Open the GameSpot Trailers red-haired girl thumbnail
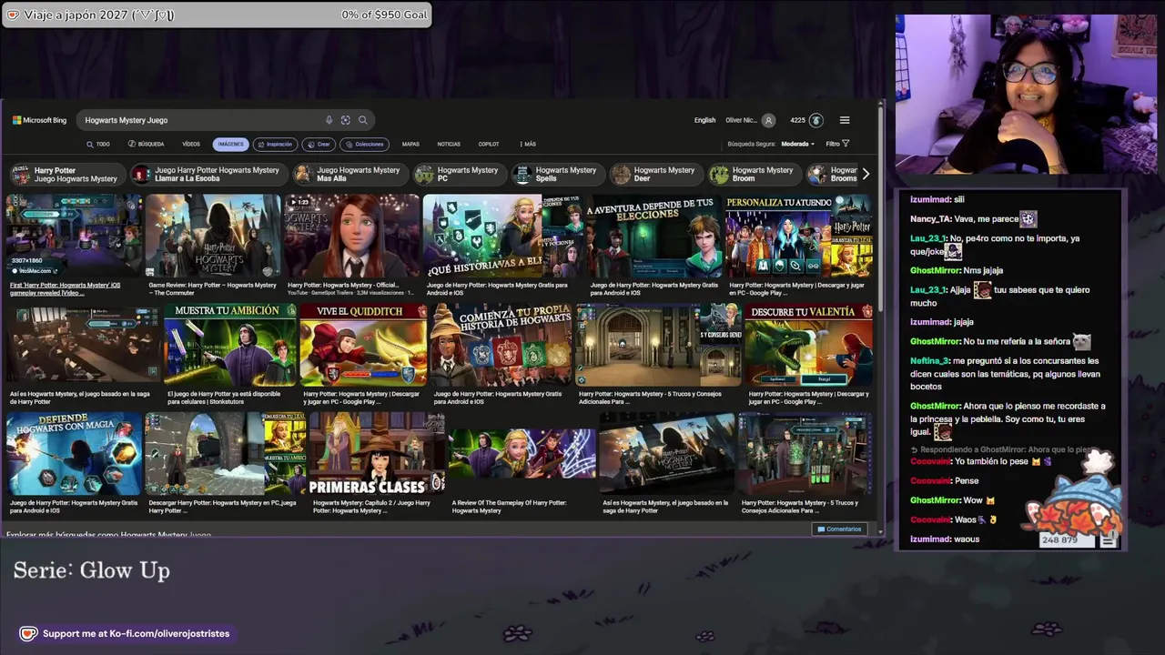The image size is (1165, 655). (352, 236)
